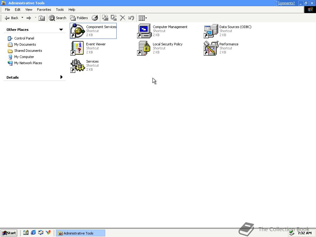Viewport: 316px width, 237px height.
Task: Select the Services gears icon
Action: click(x=77, y=65)
